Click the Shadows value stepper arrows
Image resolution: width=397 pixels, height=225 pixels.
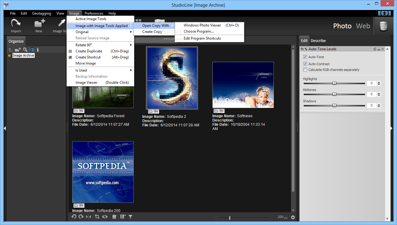379,106
